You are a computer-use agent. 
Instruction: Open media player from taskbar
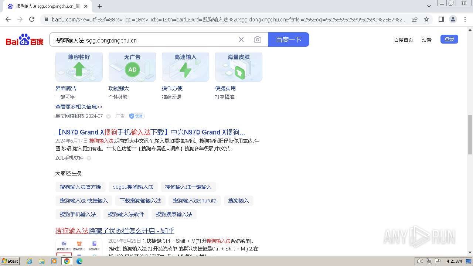[x=54, y=261]
